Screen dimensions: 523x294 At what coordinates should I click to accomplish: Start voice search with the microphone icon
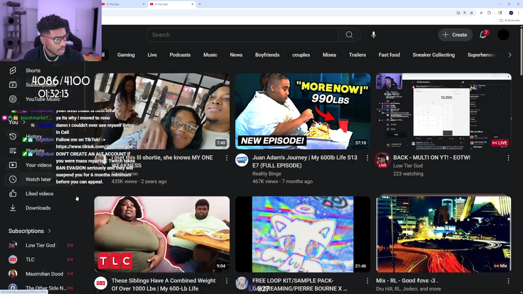373,35
